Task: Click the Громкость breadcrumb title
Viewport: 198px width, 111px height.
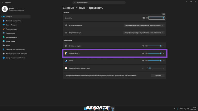Action: 96,8
